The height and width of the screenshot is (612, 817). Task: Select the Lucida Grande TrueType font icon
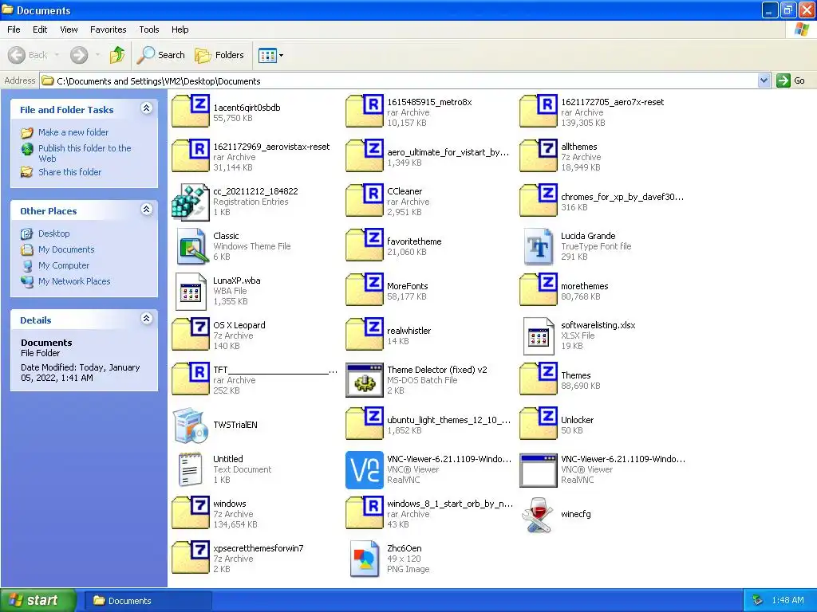pyautogui.click(x=539, y=247)
